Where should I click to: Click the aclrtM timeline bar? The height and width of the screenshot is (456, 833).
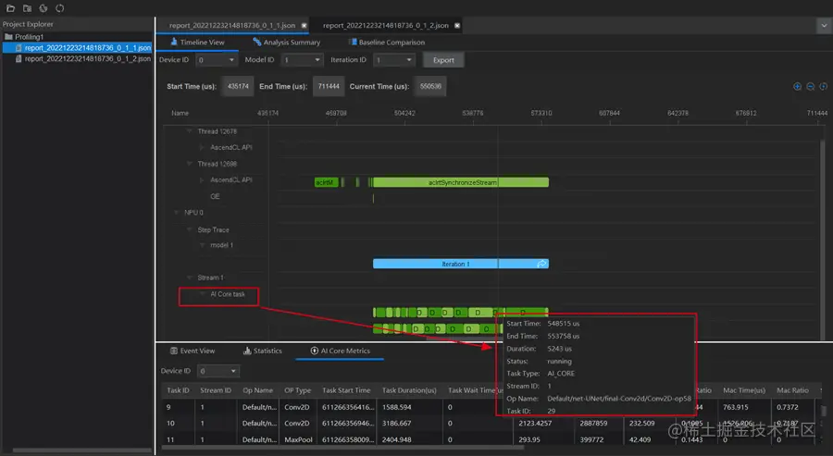click(326, 182)
